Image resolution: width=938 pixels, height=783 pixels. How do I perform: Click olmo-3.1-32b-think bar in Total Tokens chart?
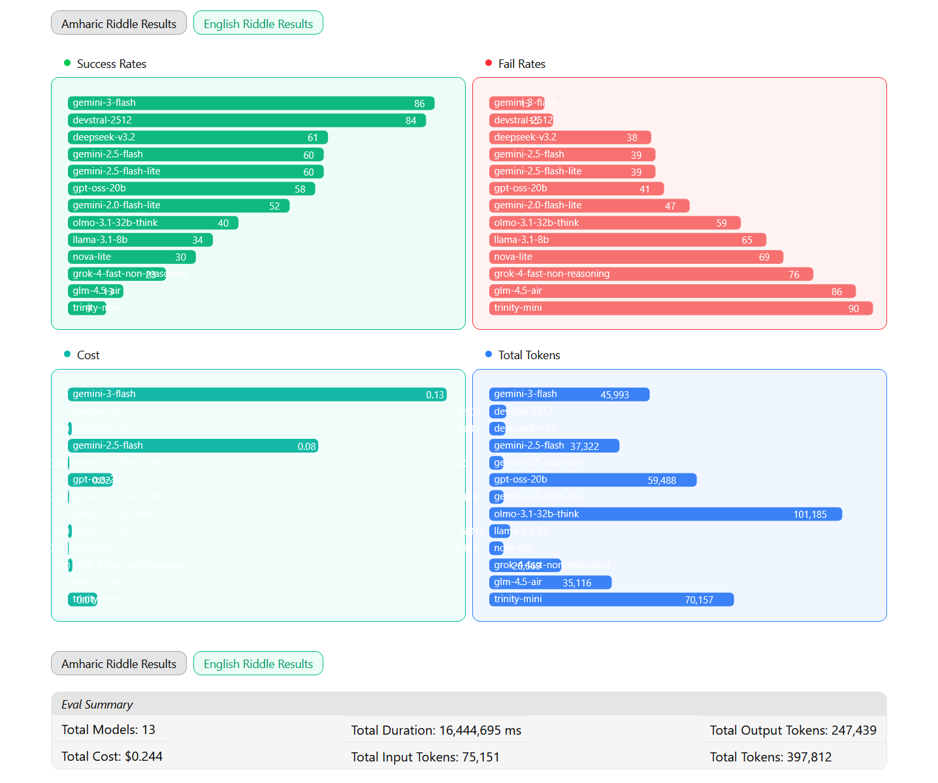pyautogui.click(x=665, y=515)
